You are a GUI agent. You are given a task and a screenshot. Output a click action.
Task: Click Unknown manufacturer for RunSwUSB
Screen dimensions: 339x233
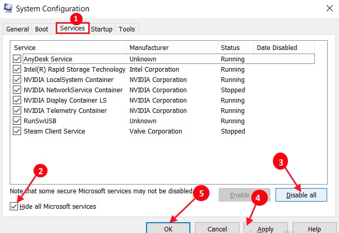click(143, 121)
